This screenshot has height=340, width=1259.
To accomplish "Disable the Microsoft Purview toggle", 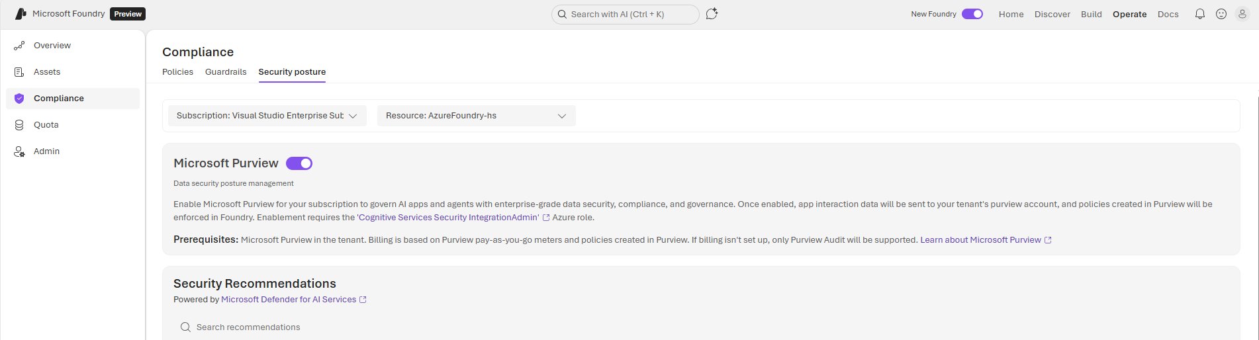I will (299, 163).
